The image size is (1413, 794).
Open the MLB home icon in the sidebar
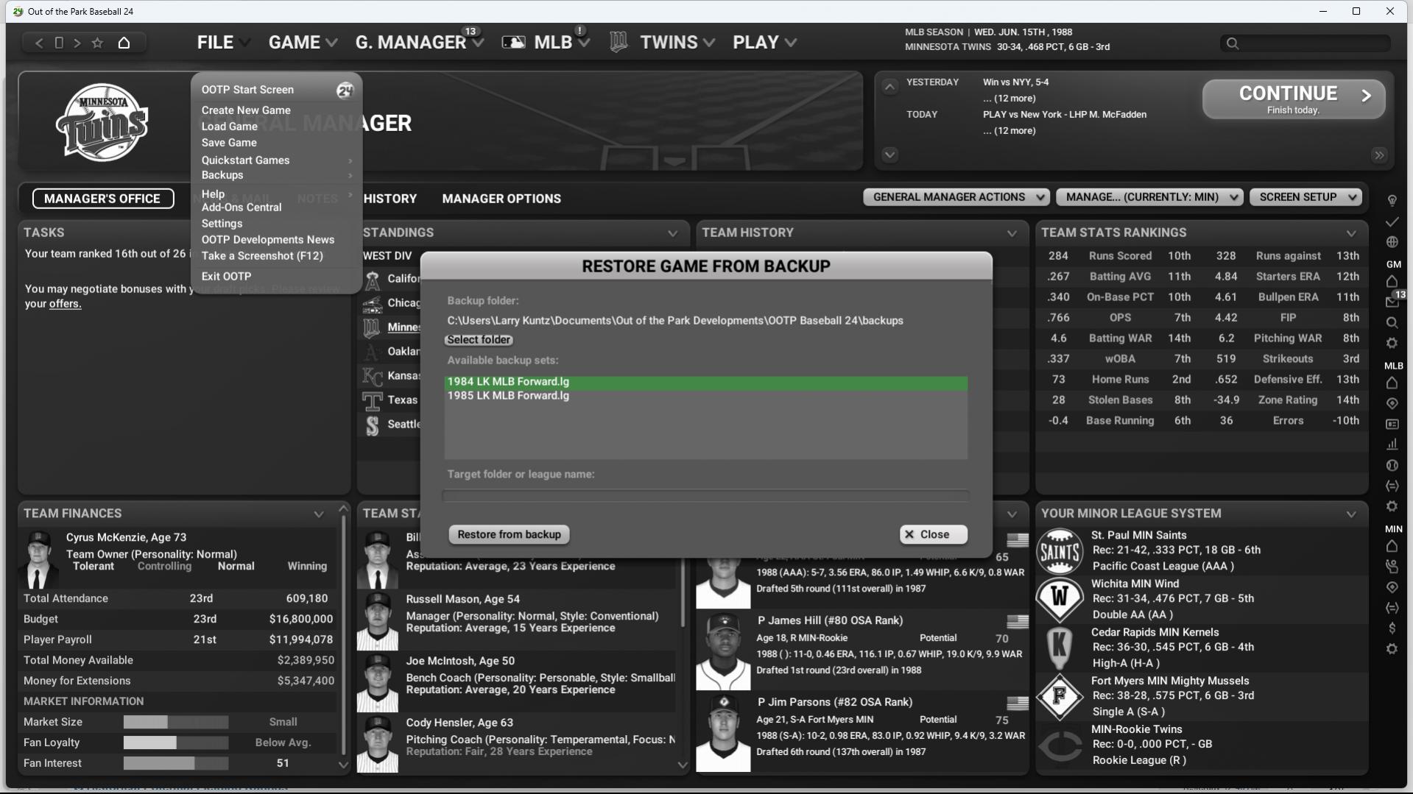coord(1392,383)
